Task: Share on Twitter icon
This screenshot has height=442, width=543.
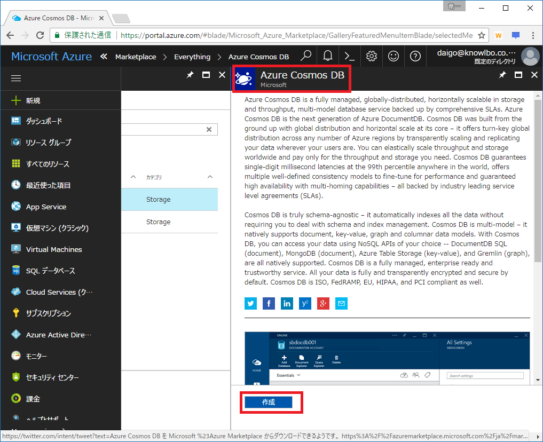Action: 251,304
